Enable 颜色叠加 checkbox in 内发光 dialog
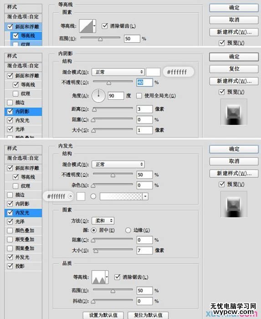The width and height of the screenshot is (261, 319). [x=10, y=231]
